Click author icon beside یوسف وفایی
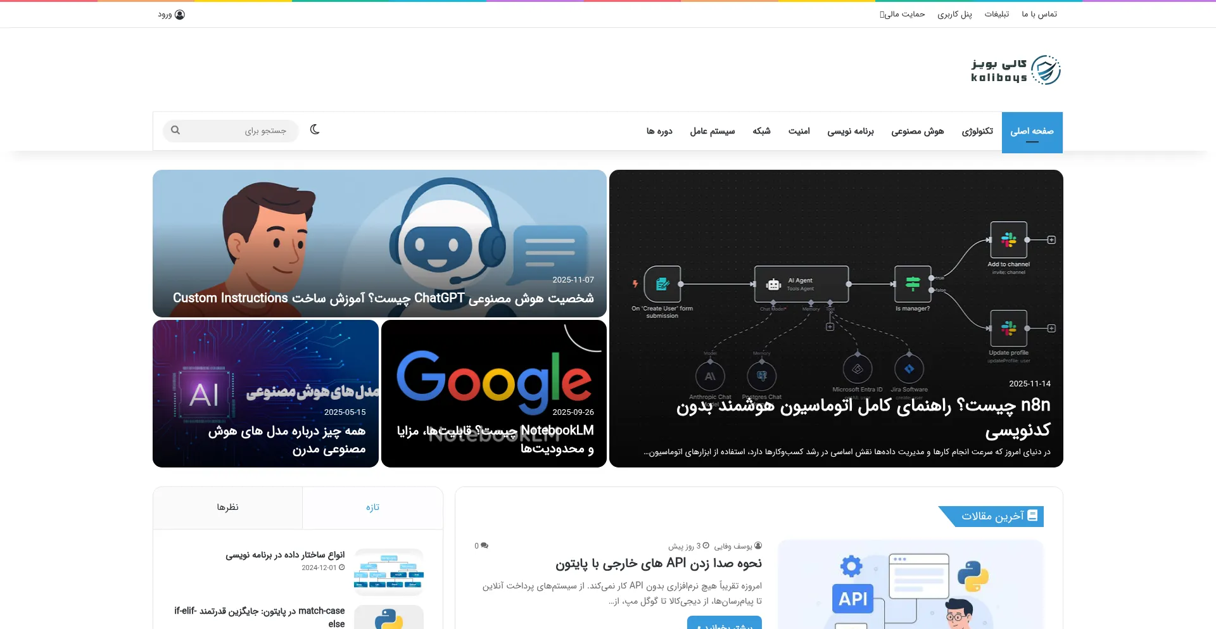This screenshot has height=629, width=1216. tap(758, 546)
